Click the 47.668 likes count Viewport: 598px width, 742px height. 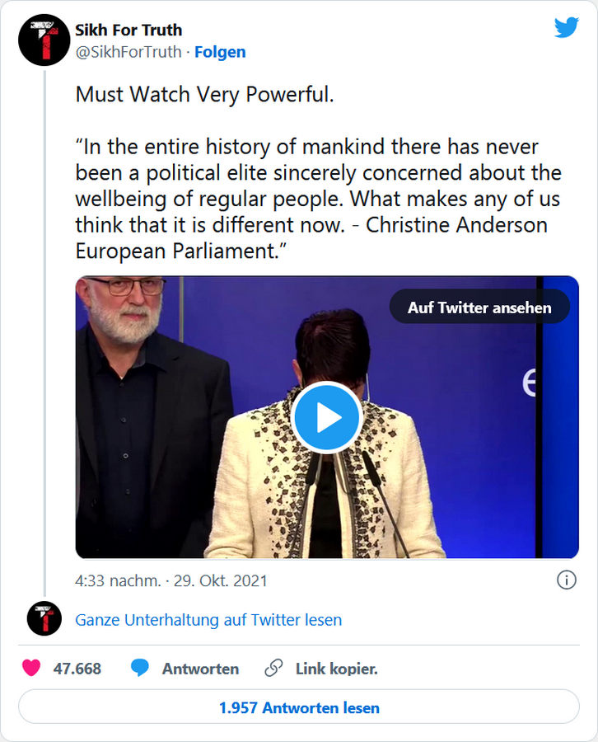77,669
